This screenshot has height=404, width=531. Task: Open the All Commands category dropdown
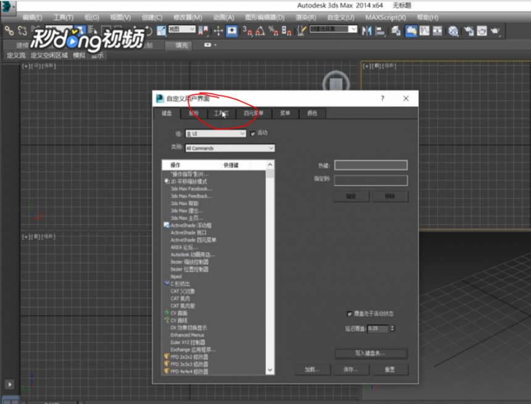point(230,148)
